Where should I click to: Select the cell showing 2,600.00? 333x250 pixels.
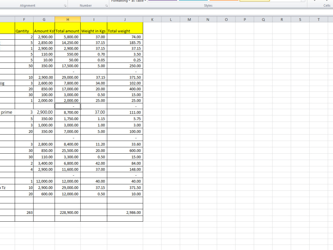point(44,83)
